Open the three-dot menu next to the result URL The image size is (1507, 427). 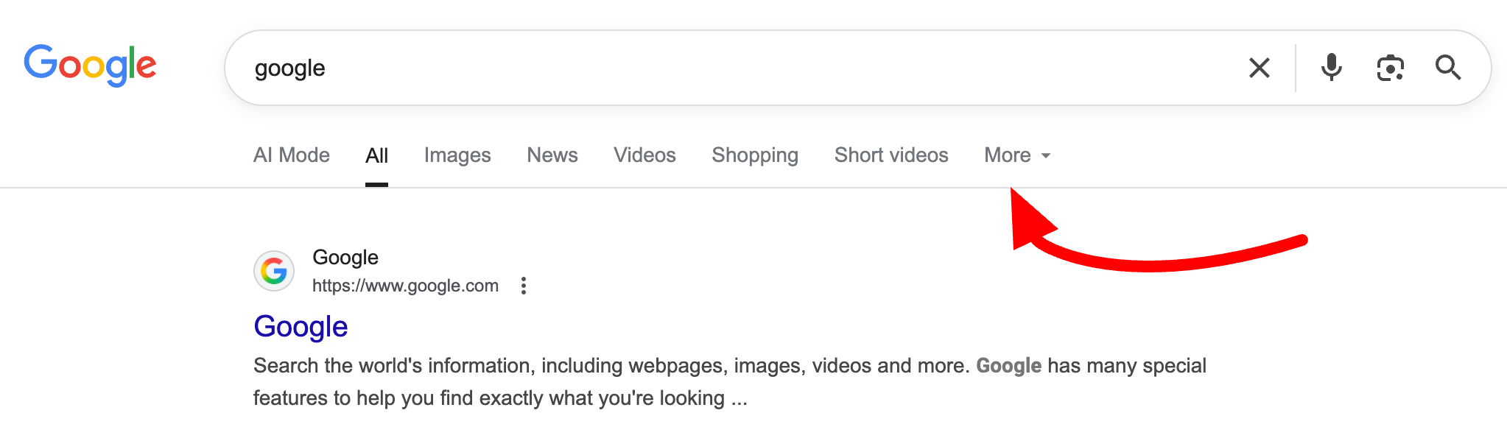pos(524,286)
